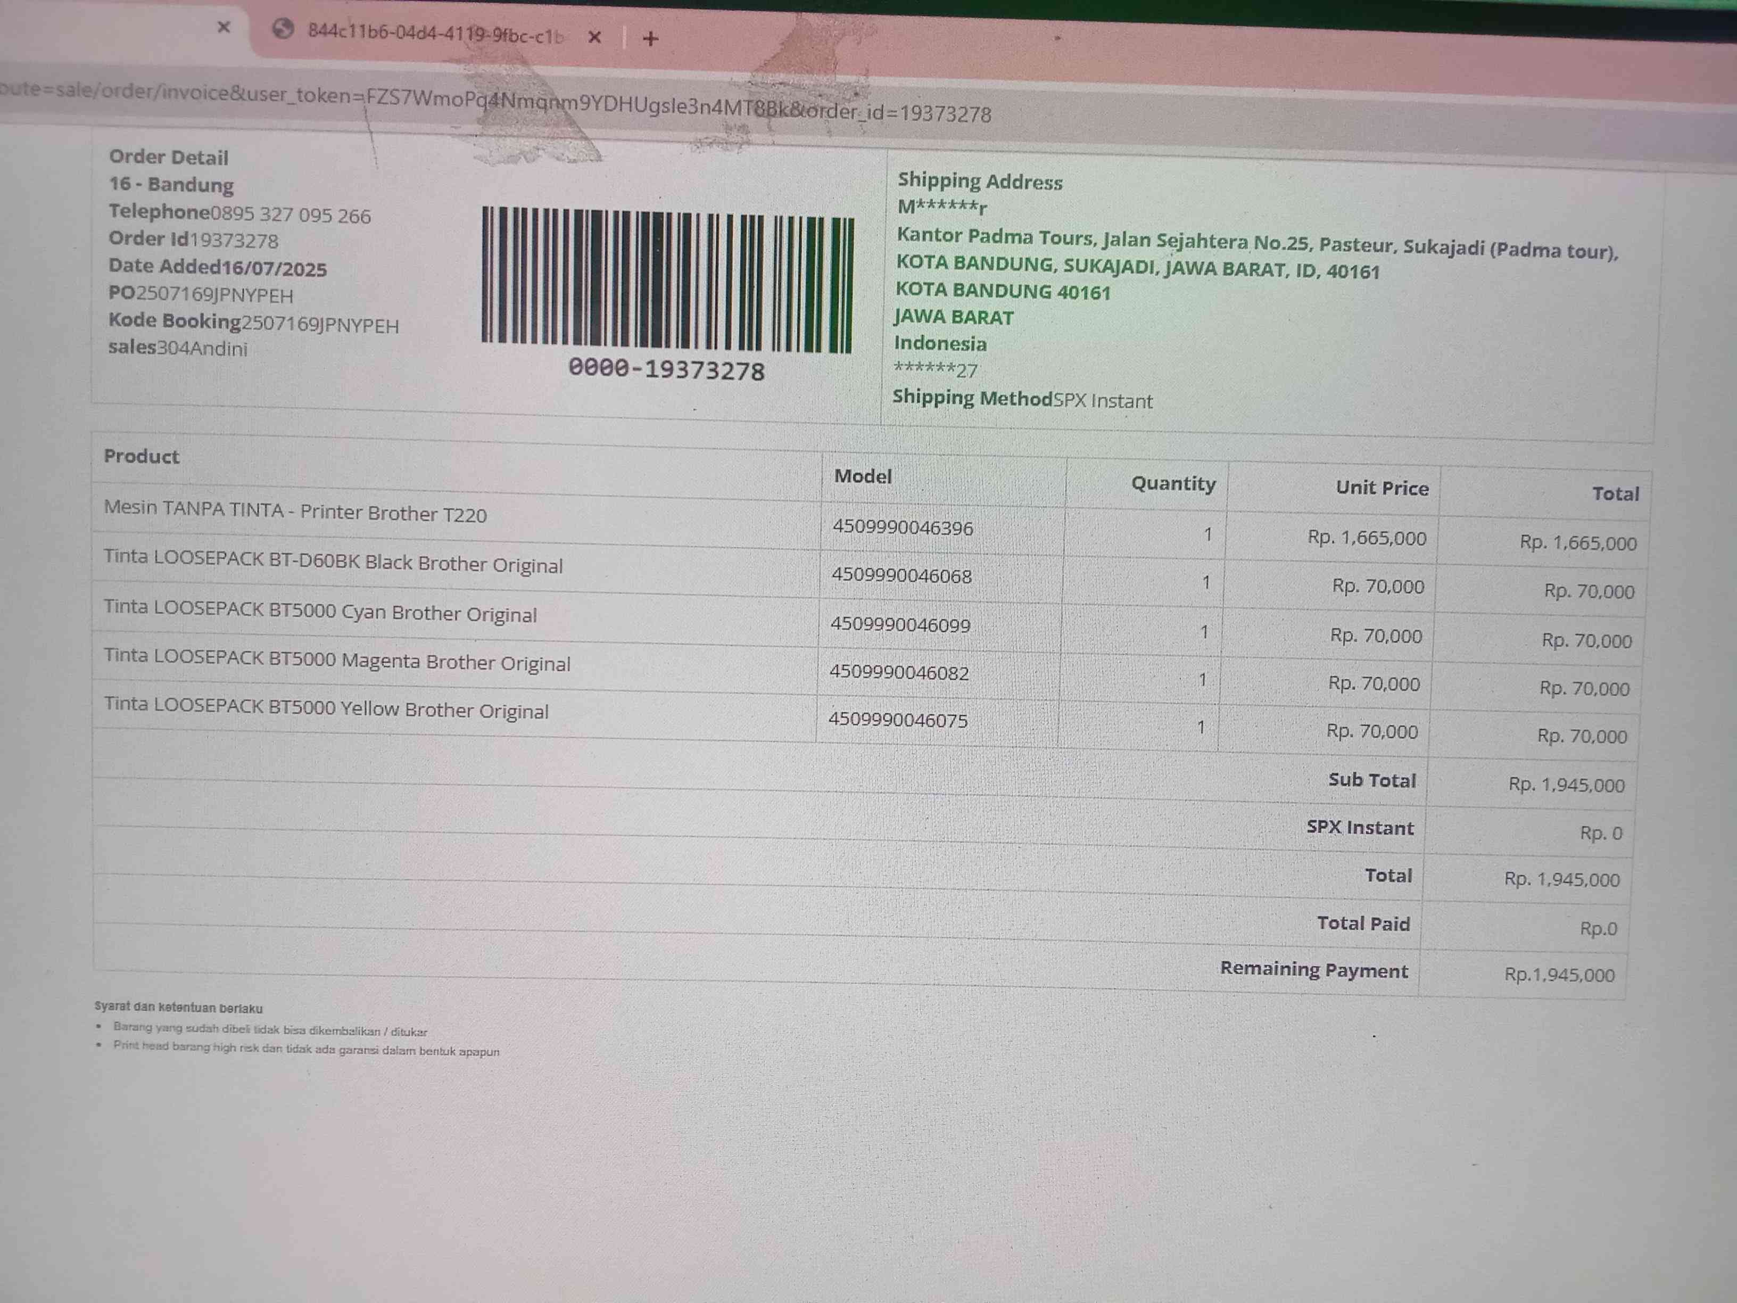Viewport: 1737px width, 1303px height.
Task: Click the Model column header
Action: pos(862,476)
